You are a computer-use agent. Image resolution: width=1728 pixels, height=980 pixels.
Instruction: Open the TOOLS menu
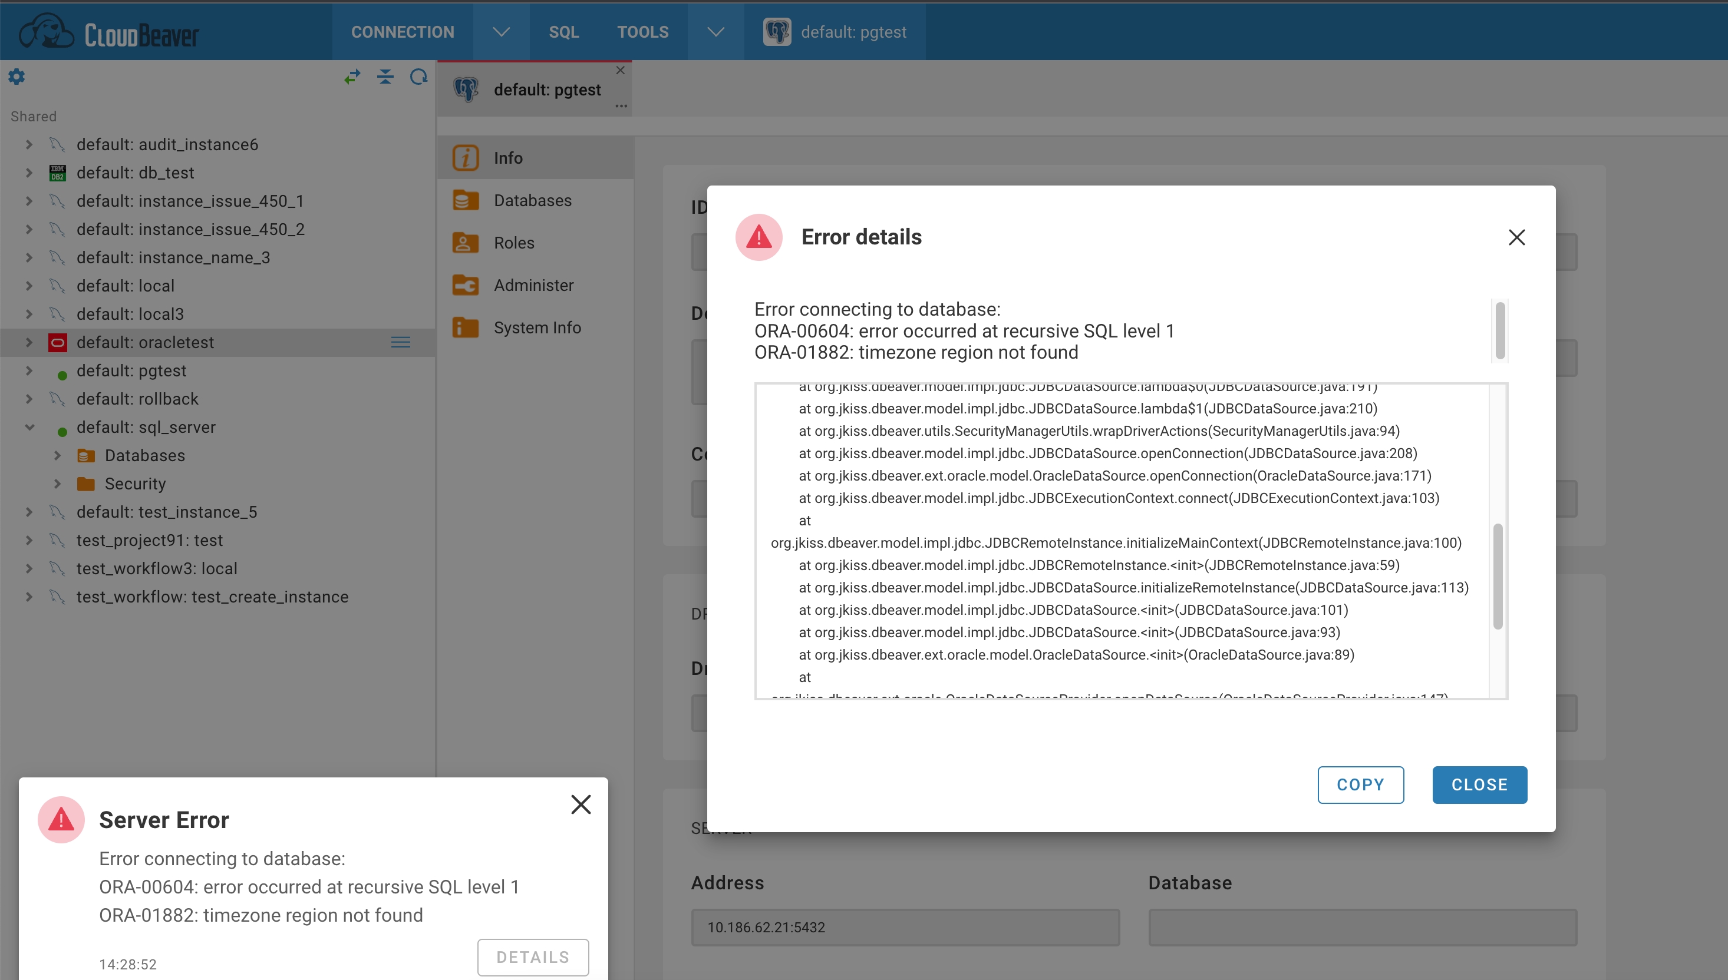pos(642,31)
